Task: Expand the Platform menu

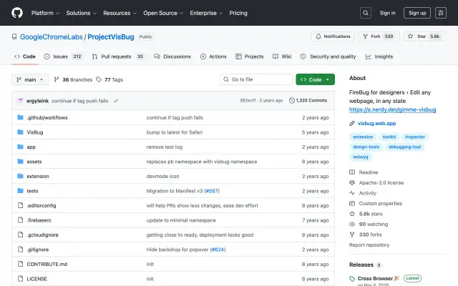Action: tap(45, 13)
